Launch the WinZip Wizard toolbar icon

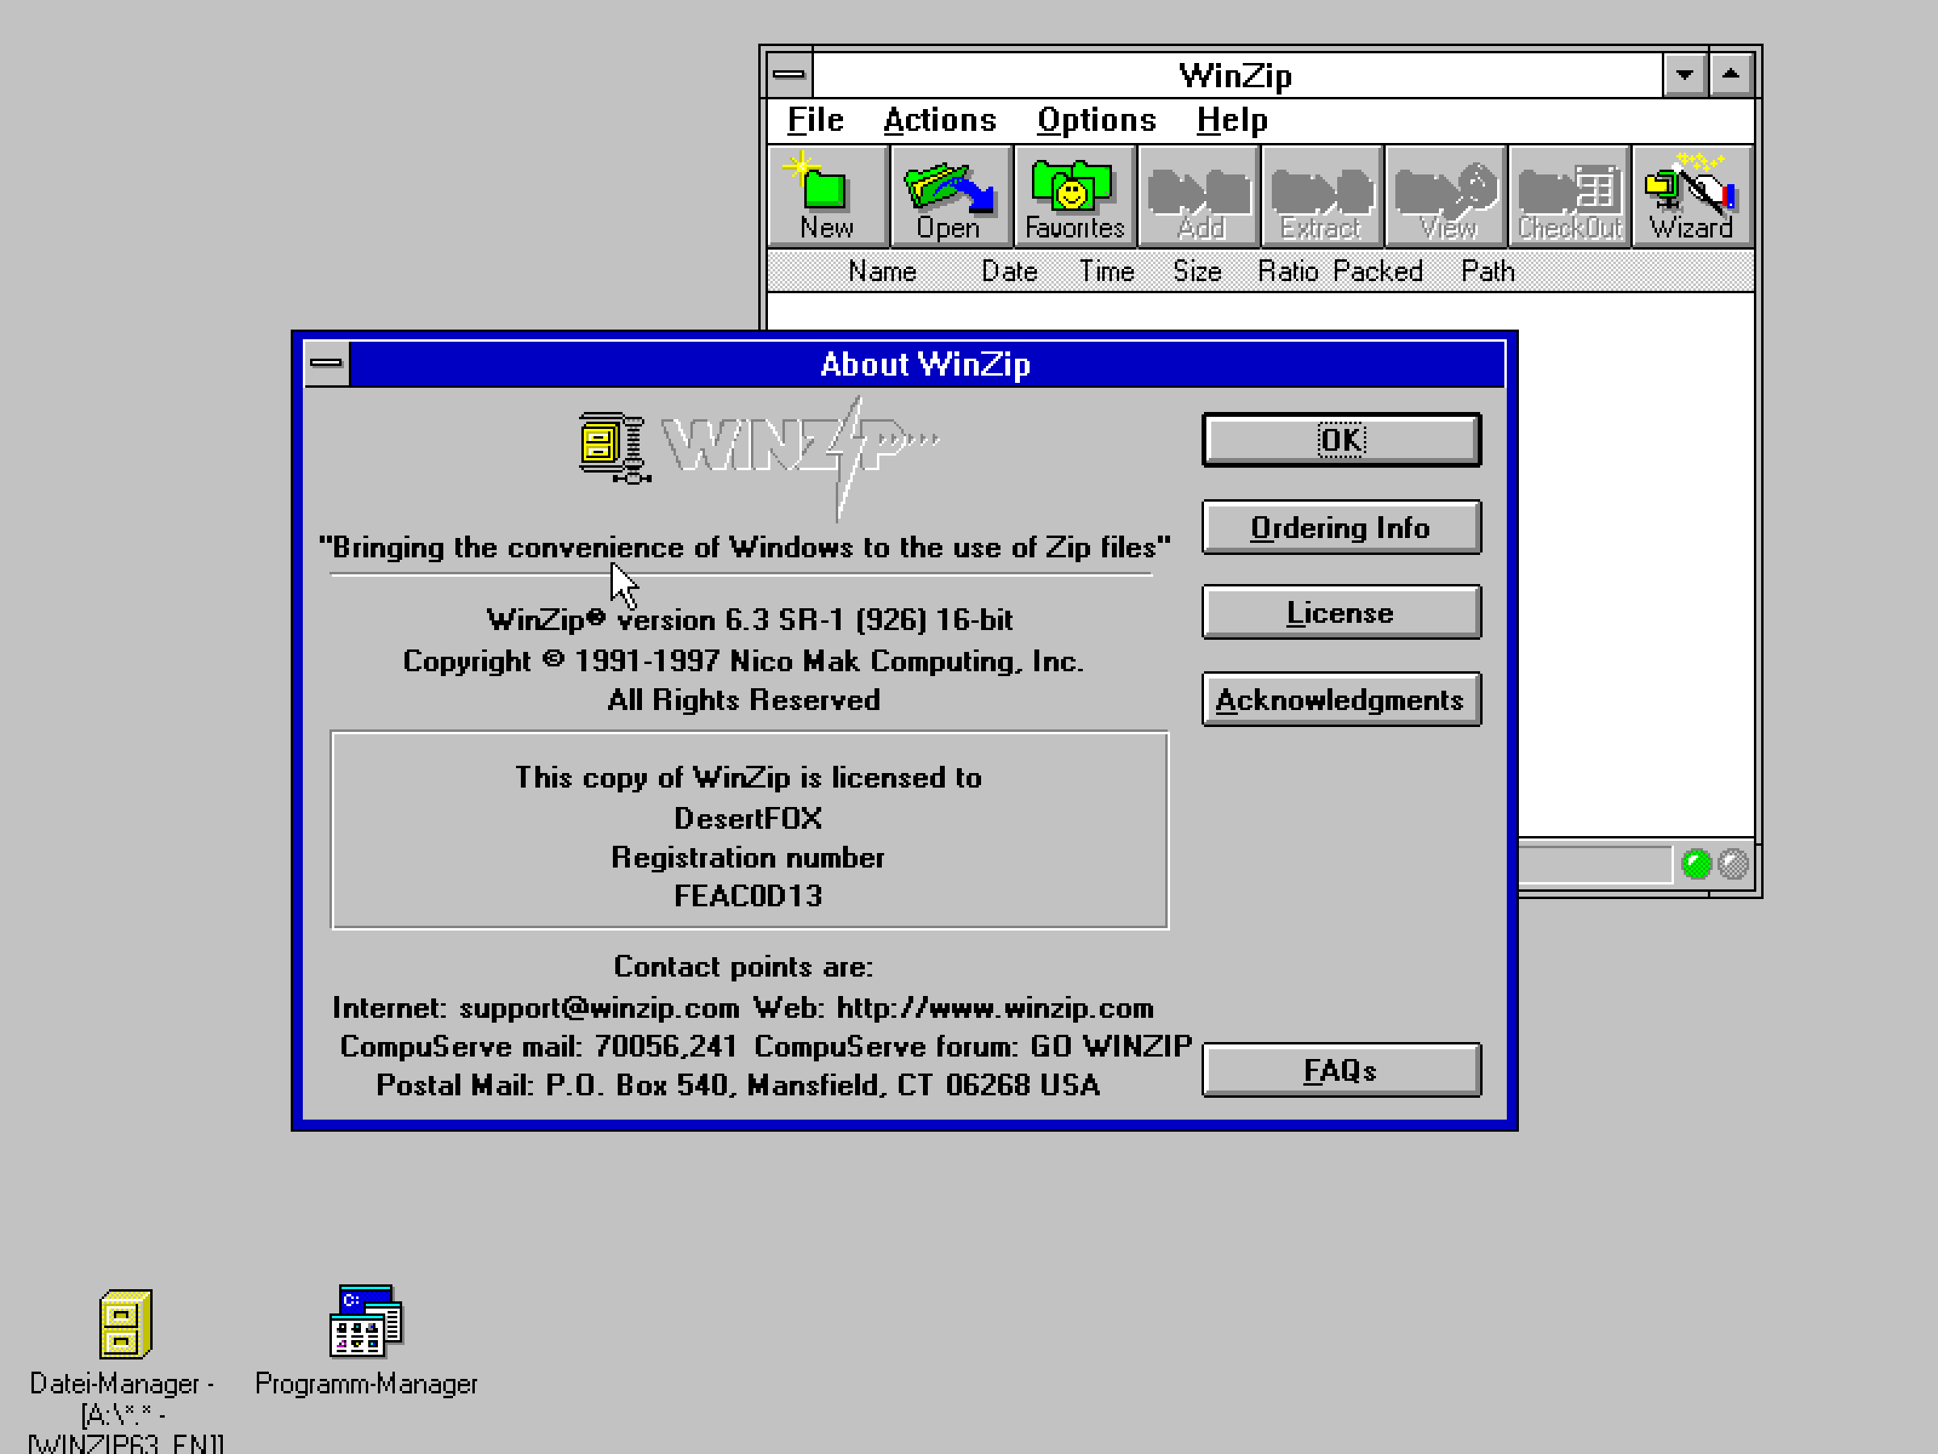(1692, 196)
